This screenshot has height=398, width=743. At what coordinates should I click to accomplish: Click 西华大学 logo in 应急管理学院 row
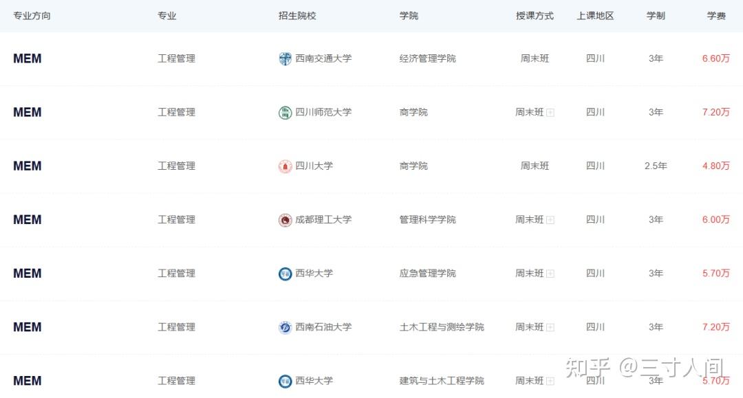click(x=285, y=274)
